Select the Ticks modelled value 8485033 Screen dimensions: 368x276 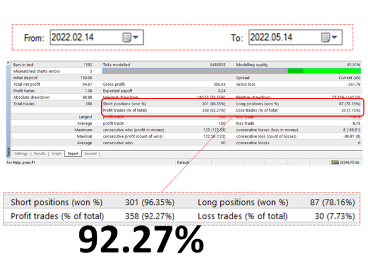click(x=217, y=65)
